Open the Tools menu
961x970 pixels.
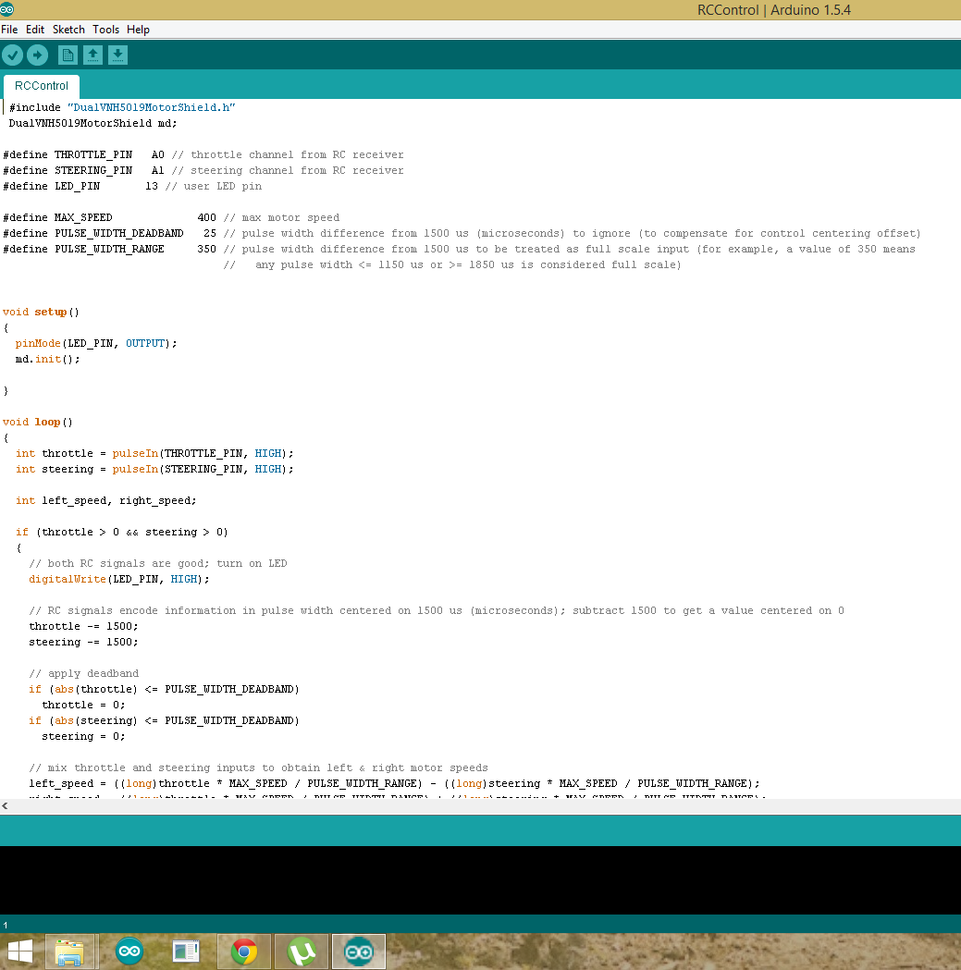click(x=105, y=30)
